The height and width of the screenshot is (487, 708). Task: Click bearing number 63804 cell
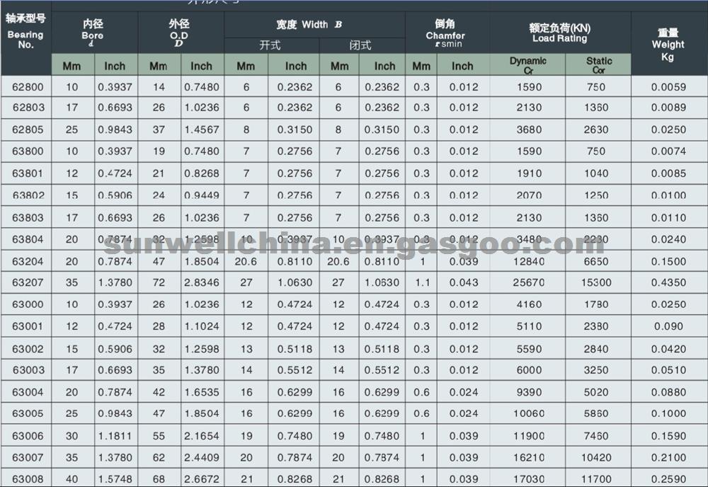coord(27,239)
